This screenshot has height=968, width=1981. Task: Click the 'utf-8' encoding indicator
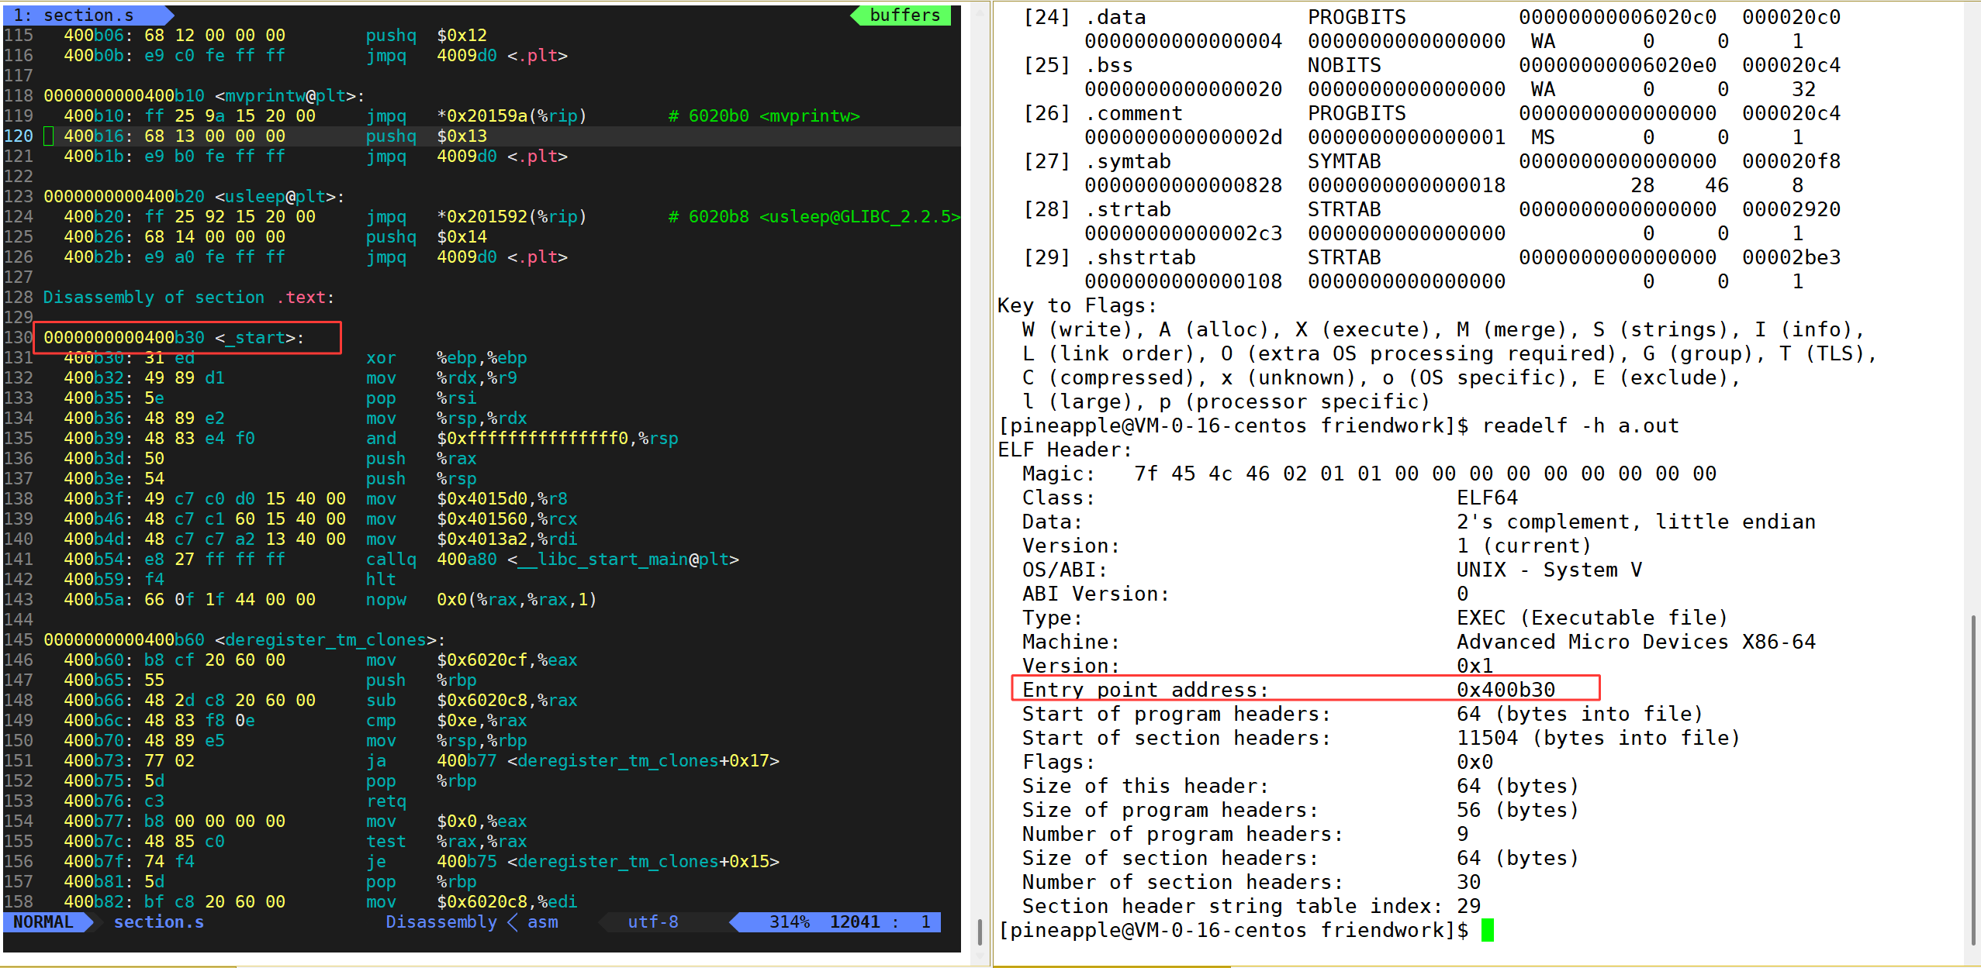coord(653,921)
